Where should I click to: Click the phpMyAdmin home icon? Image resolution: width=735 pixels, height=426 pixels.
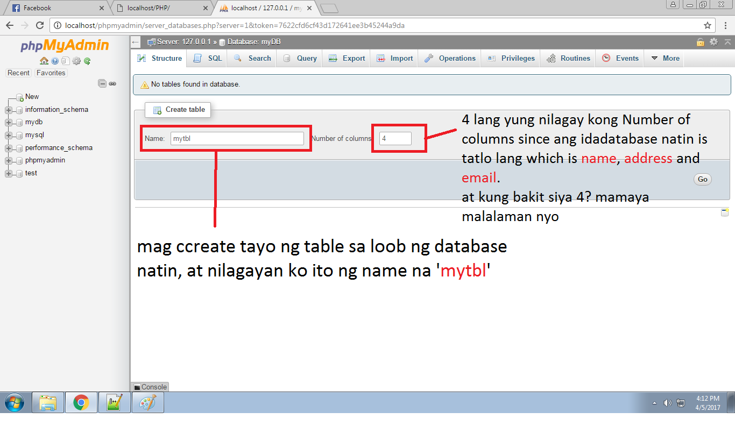[x=44, y=61]
